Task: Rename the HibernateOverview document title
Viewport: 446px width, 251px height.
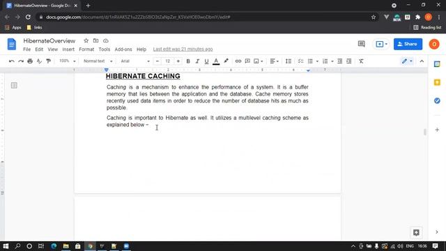Action: point(49,40)
